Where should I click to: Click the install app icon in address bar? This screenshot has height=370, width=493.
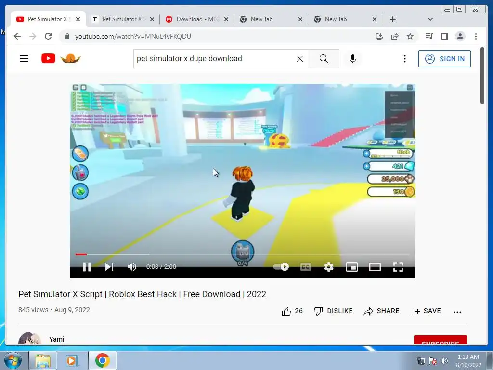[379, 36]
